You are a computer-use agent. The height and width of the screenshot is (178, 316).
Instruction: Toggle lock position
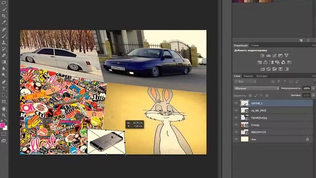tap(261, 95)
